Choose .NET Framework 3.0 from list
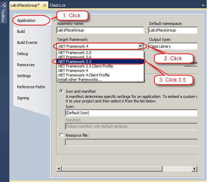Screen dimensions: 207x182 coord(100,57)
